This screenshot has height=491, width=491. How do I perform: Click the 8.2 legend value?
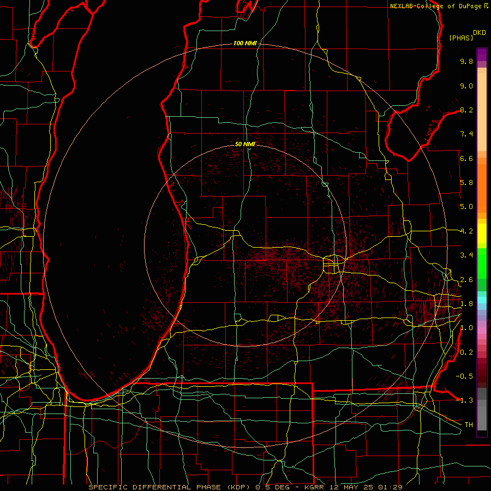point(466,110)
